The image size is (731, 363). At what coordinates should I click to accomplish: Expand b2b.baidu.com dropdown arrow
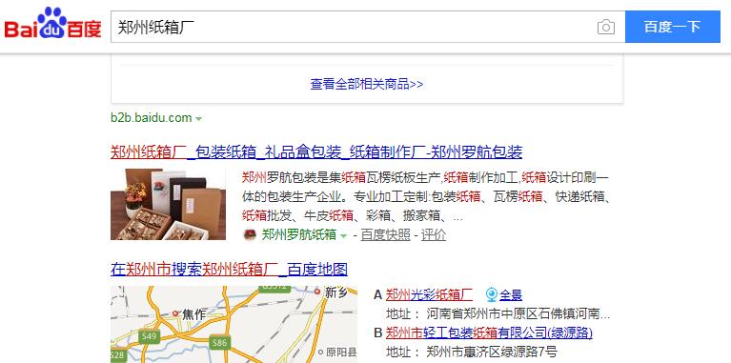click(198, 119)
